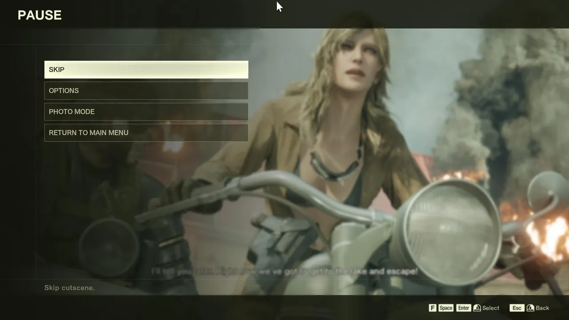Click the F key prompt

[433, 308]
